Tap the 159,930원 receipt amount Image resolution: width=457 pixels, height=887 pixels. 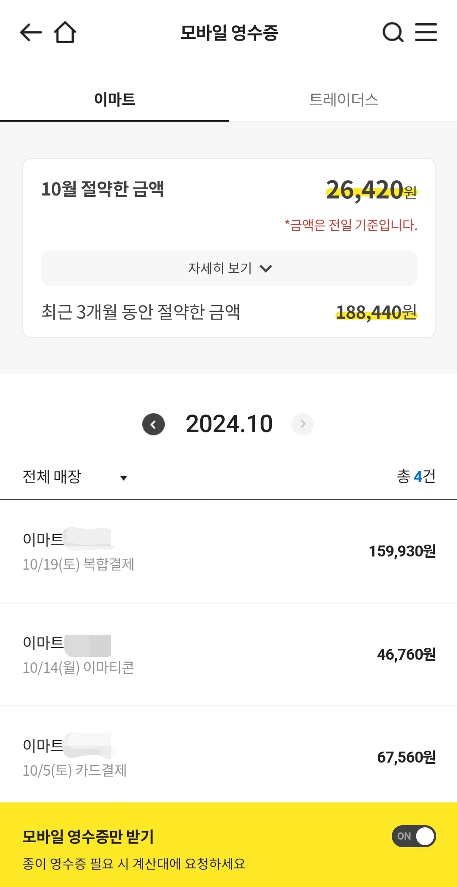click(402, 551)
